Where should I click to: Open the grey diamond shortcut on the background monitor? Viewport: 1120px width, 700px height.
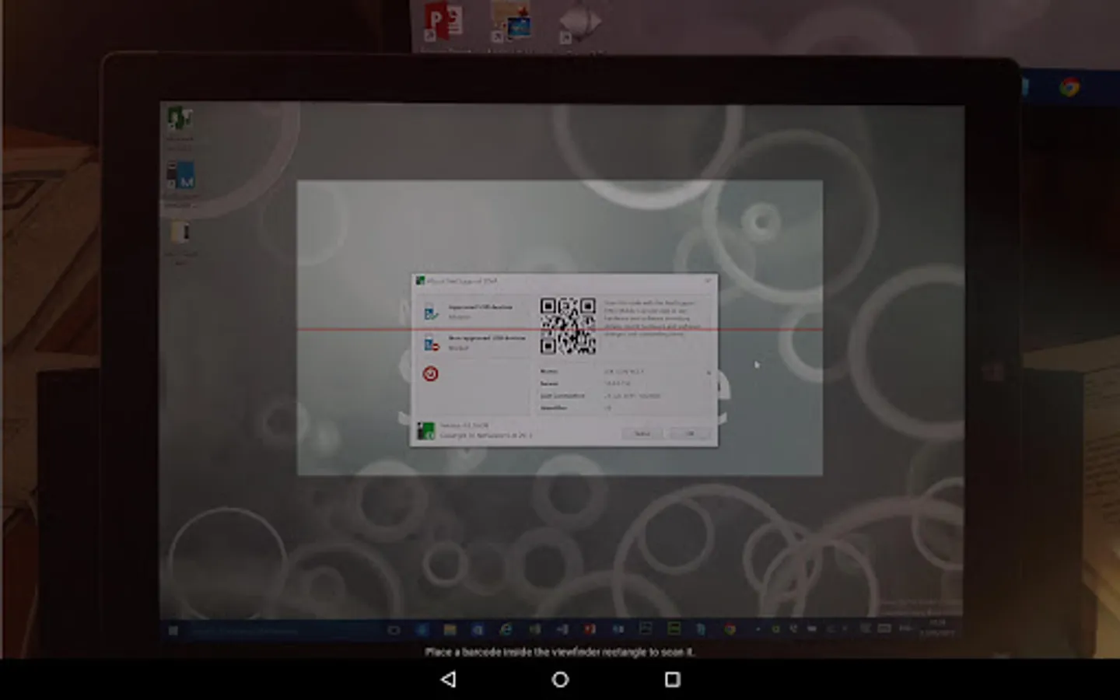[580, 23]
